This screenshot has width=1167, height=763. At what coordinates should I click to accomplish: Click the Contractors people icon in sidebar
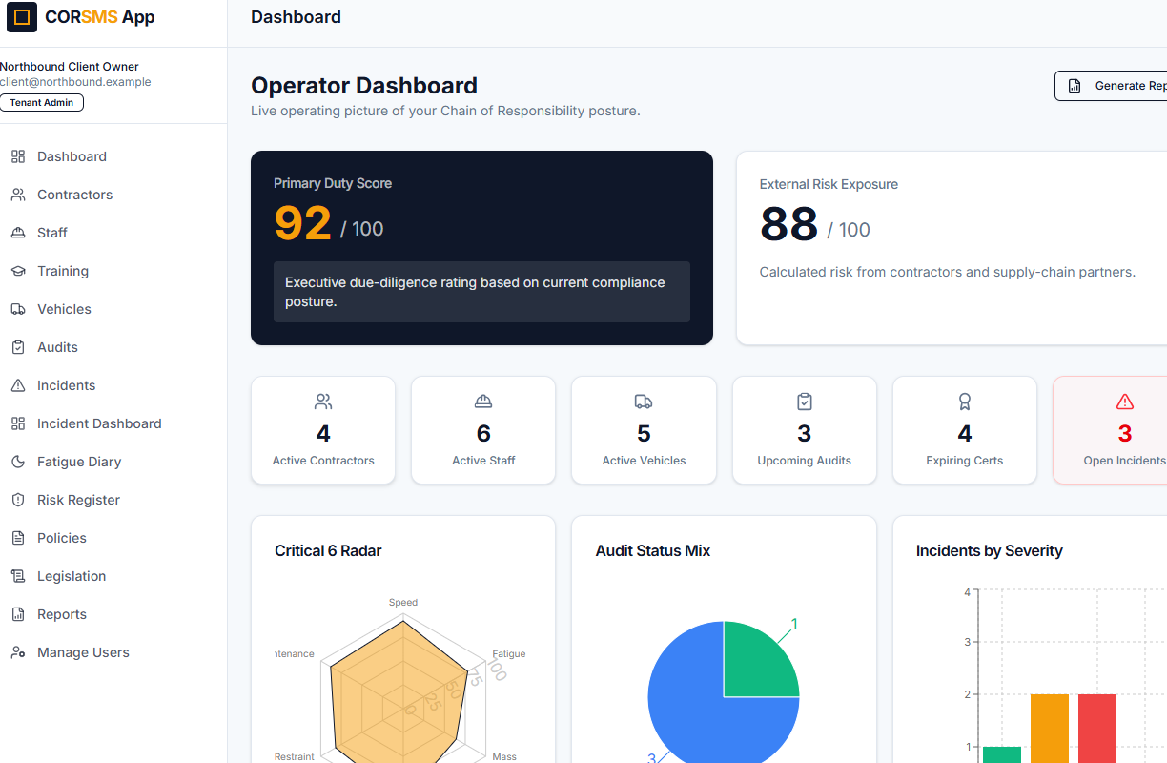[18, 195]
